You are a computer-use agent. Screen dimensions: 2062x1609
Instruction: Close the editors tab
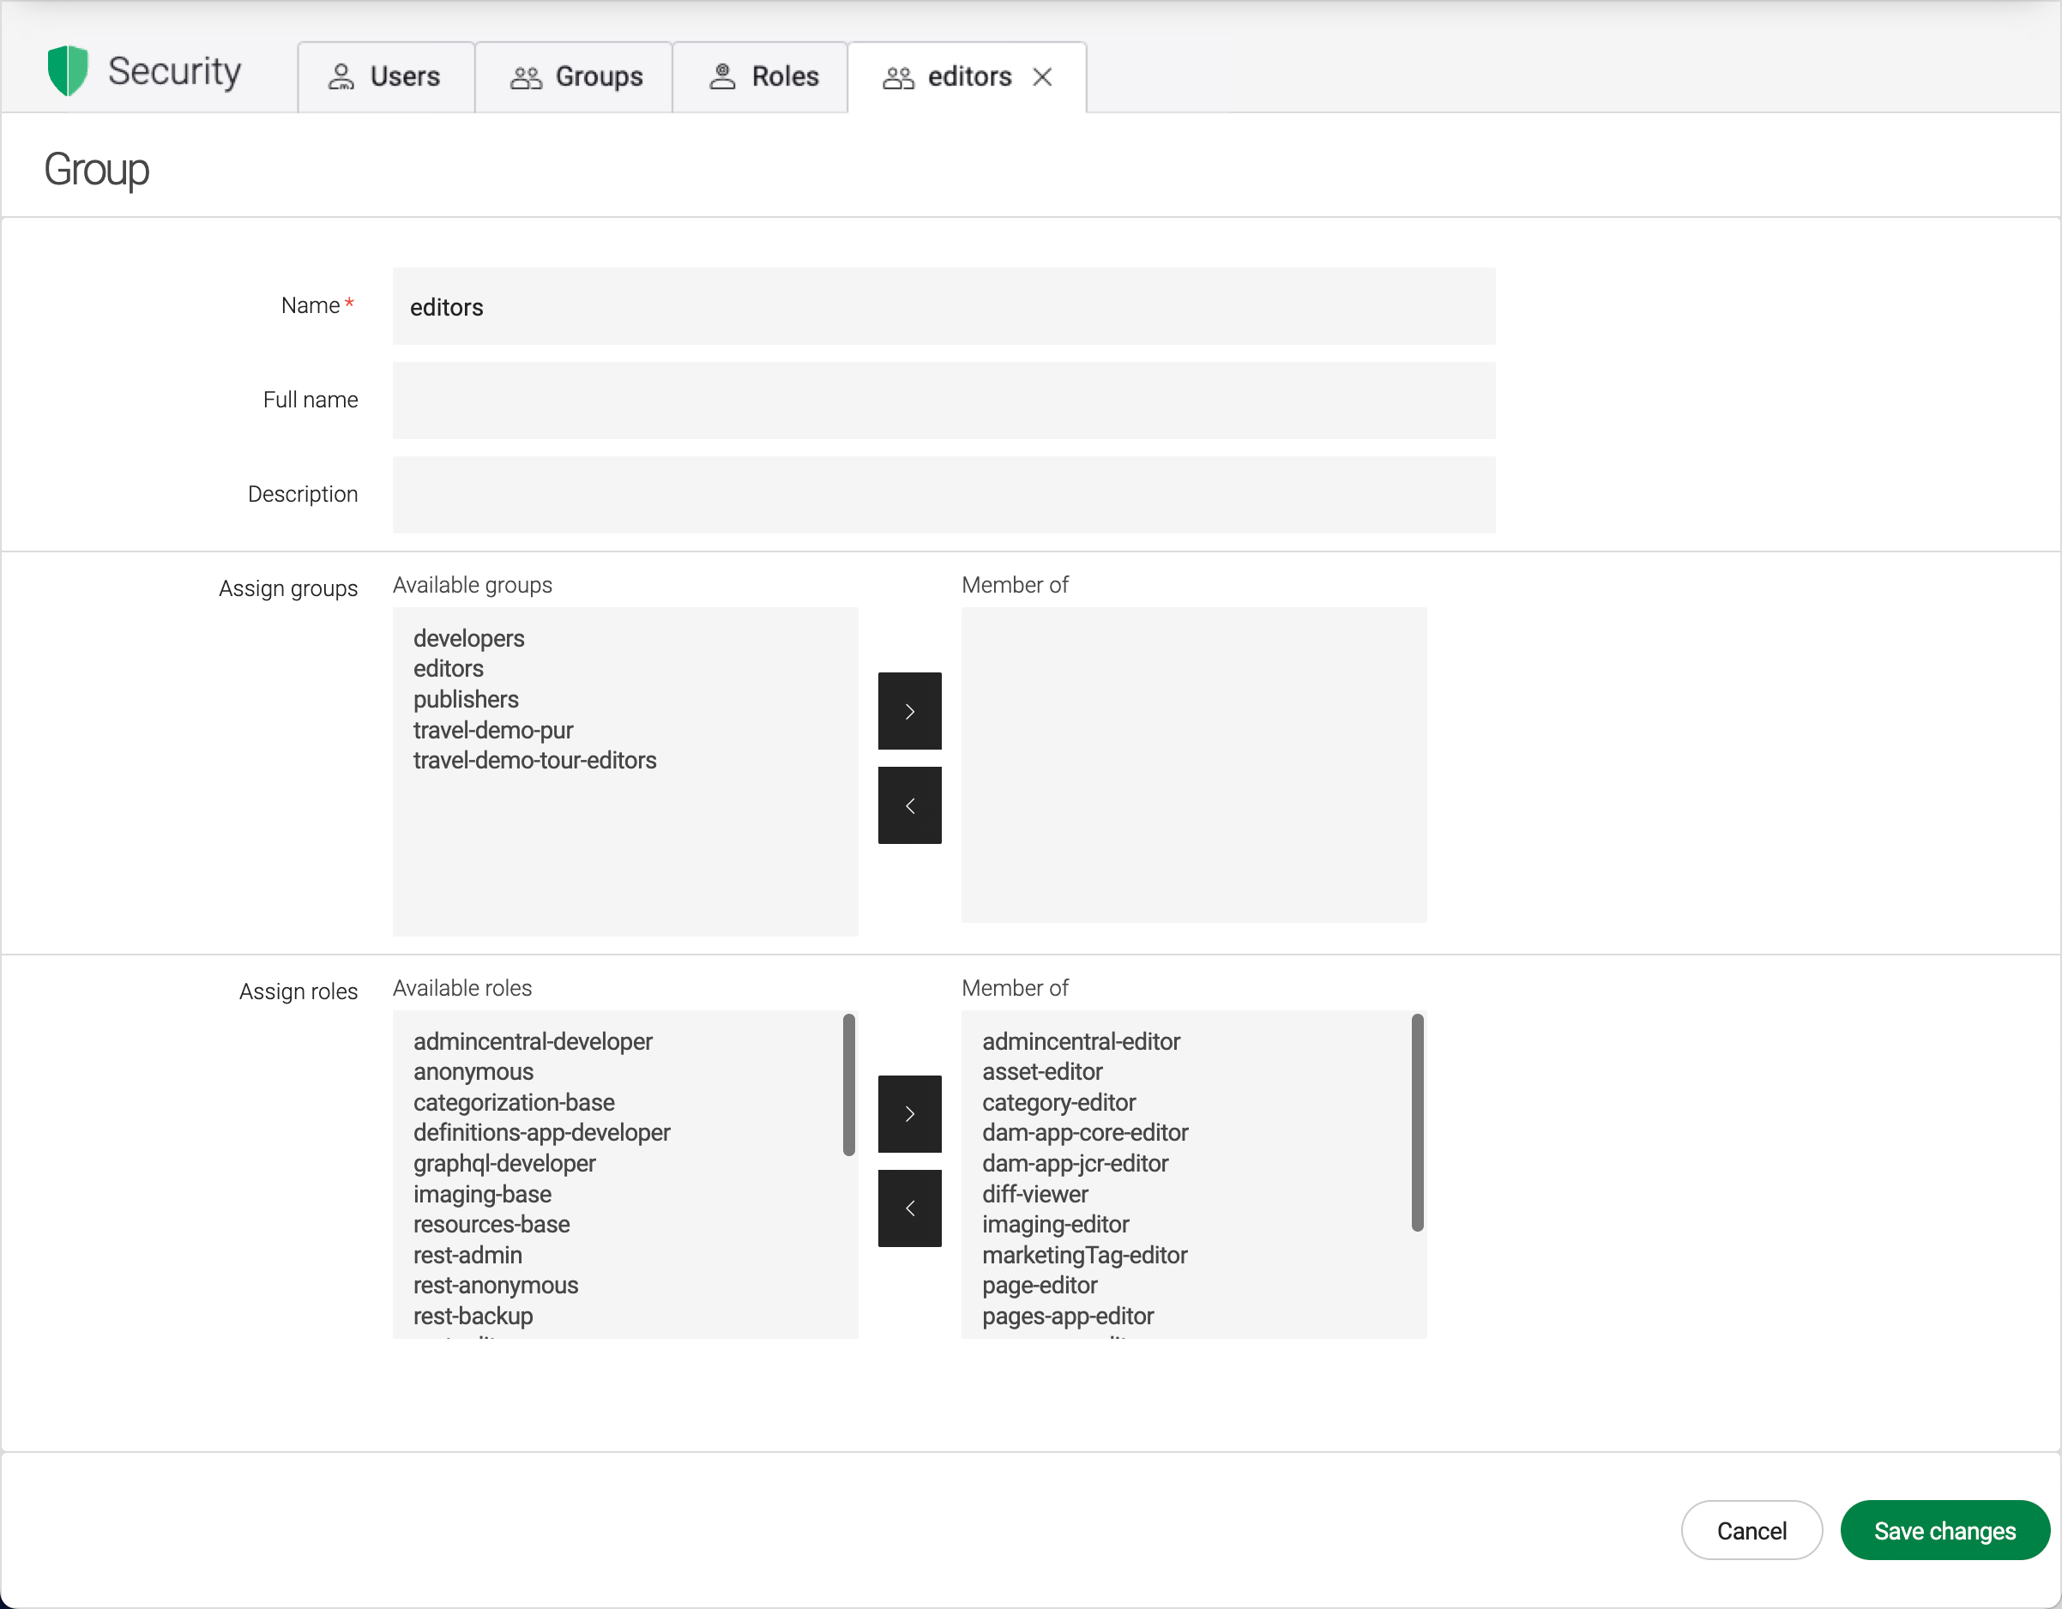pyautogui.click(x=1042, y=76)
